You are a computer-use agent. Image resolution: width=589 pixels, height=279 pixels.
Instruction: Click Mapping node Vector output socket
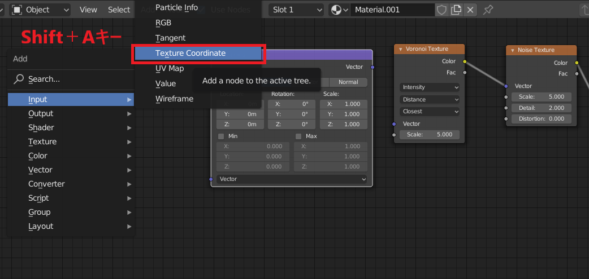pyautogui.click(x=373, y=67)
